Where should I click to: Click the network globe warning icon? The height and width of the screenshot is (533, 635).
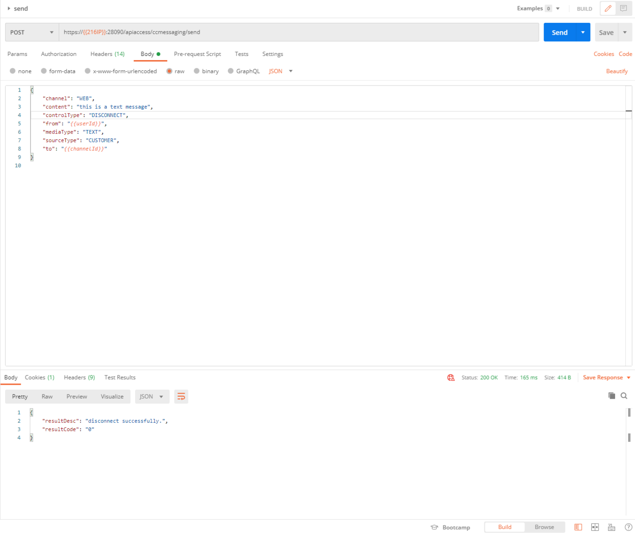point(451,378)
